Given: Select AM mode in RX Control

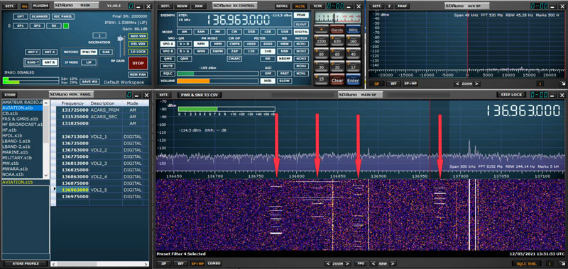Looking at the screenshot, I should tap(185, 32).
